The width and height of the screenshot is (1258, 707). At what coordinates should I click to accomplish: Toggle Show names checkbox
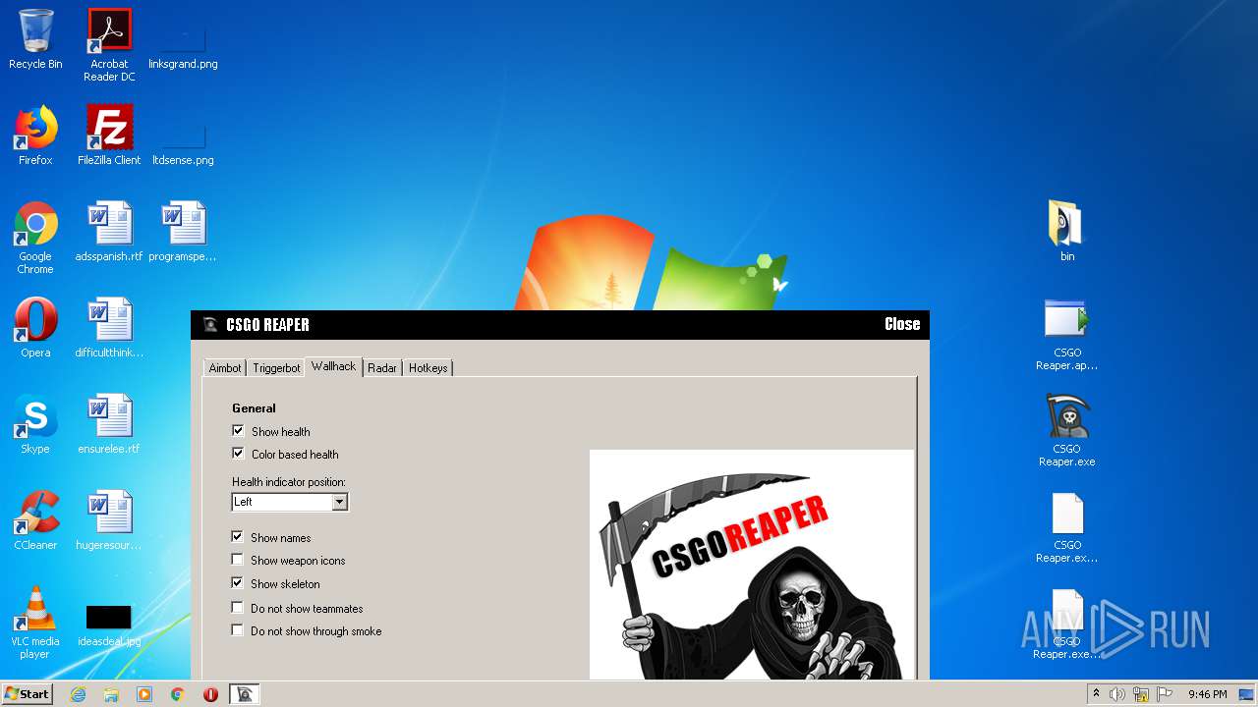click(x=237, y=536)
